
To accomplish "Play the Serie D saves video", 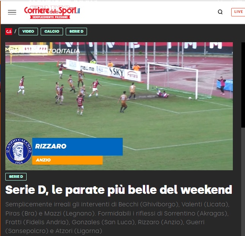I will point(119,106).
